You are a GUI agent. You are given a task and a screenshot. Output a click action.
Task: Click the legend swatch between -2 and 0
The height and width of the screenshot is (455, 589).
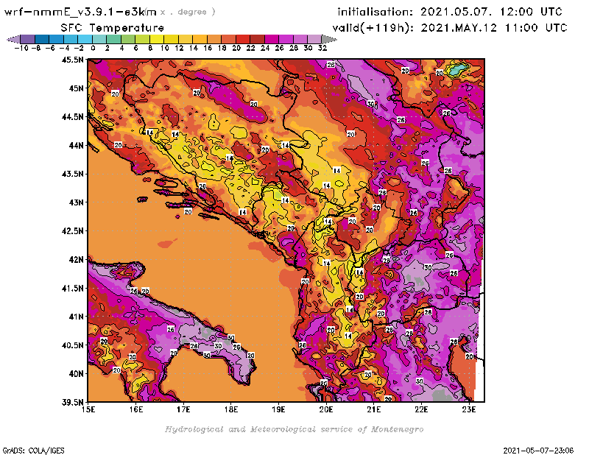(85, 39)
